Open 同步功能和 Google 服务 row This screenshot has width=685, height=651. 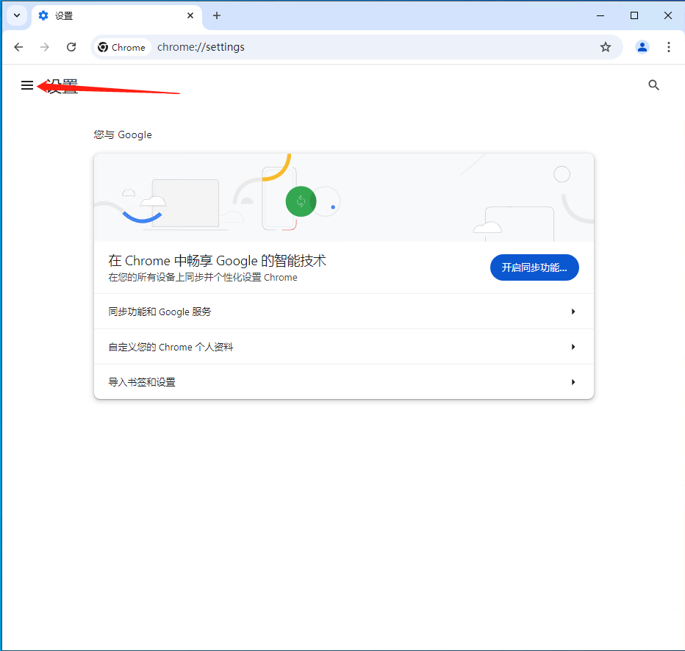coord(344,312)
